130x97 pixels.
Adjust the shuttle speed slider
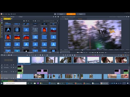(x=80, y=52)
